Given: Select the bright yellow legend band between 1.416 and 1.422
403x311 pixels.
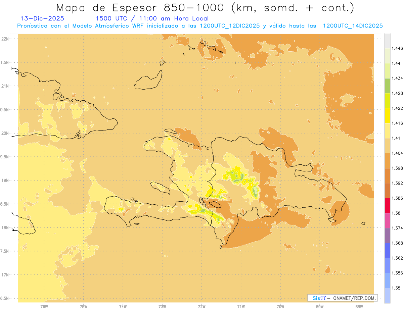Looking at the screenshot, I should 387,116.
